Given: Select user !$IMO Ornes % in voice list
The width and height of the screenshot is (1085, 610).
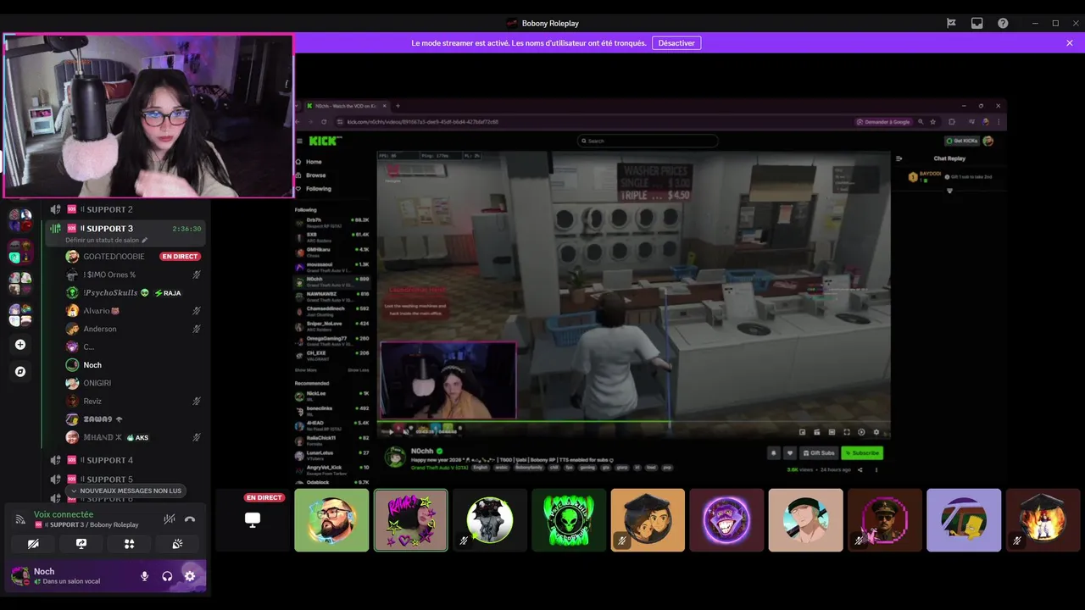Looking at the screenshot, I should coord(109,274).
